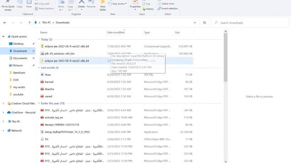This screenshot has height=163, width=291.
Task: Click the Delete ribbon button
Action: (81, 5)
